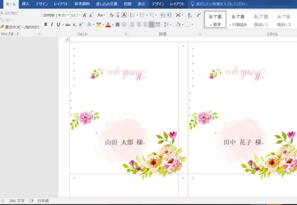Clear all formatting with eraser icon
Viewport: 297px width, 205px height.
(x=112, y=15)
